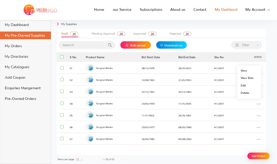The image size is (277, 164).
Task: Click Surgical Masks thumbnail in row 01
Action: click(x=90, y=68)
